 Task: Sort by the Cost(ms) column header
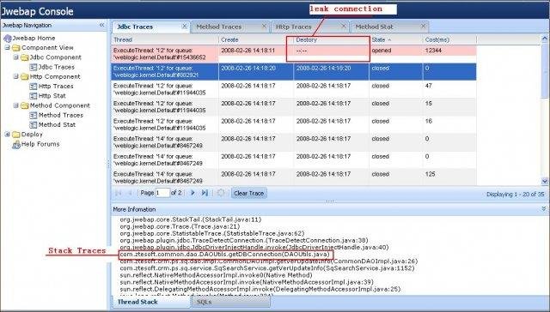[449, 40]
